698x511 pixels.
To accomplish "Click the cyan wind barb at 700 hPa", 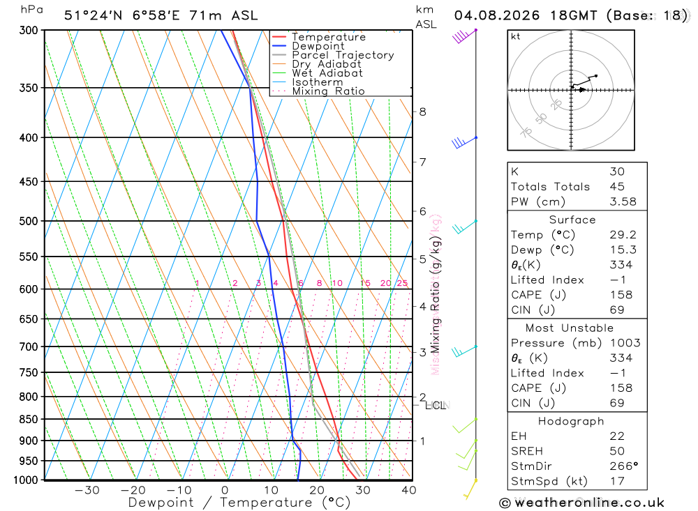I will coord(464,351).
